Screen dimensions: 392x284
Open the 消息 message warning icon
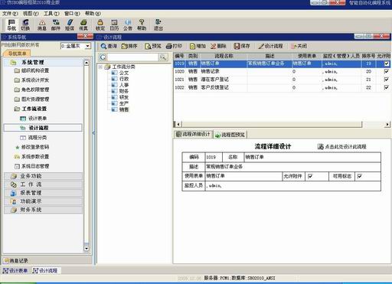pos(42,24)
